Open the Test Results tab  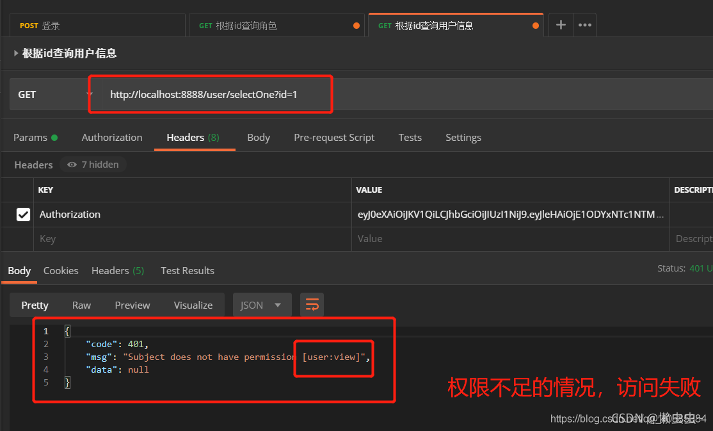click(x=188, y=271)
